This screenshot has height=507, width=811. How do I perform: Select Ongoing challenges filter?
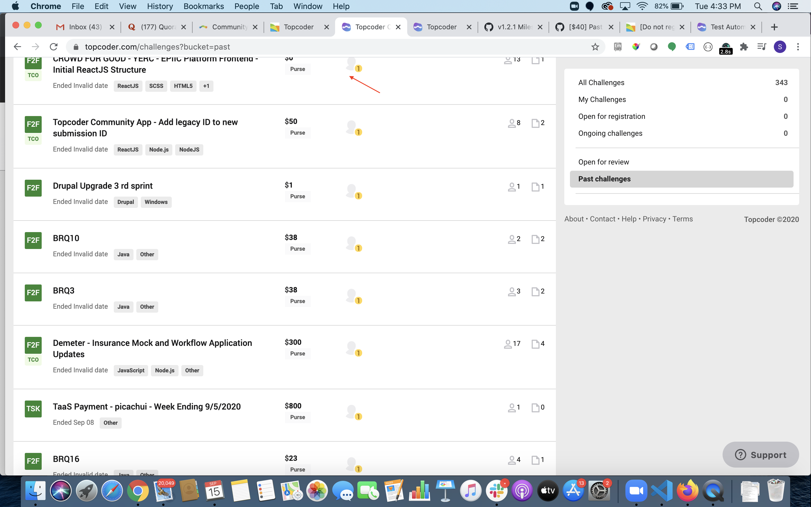pos(683,134)
